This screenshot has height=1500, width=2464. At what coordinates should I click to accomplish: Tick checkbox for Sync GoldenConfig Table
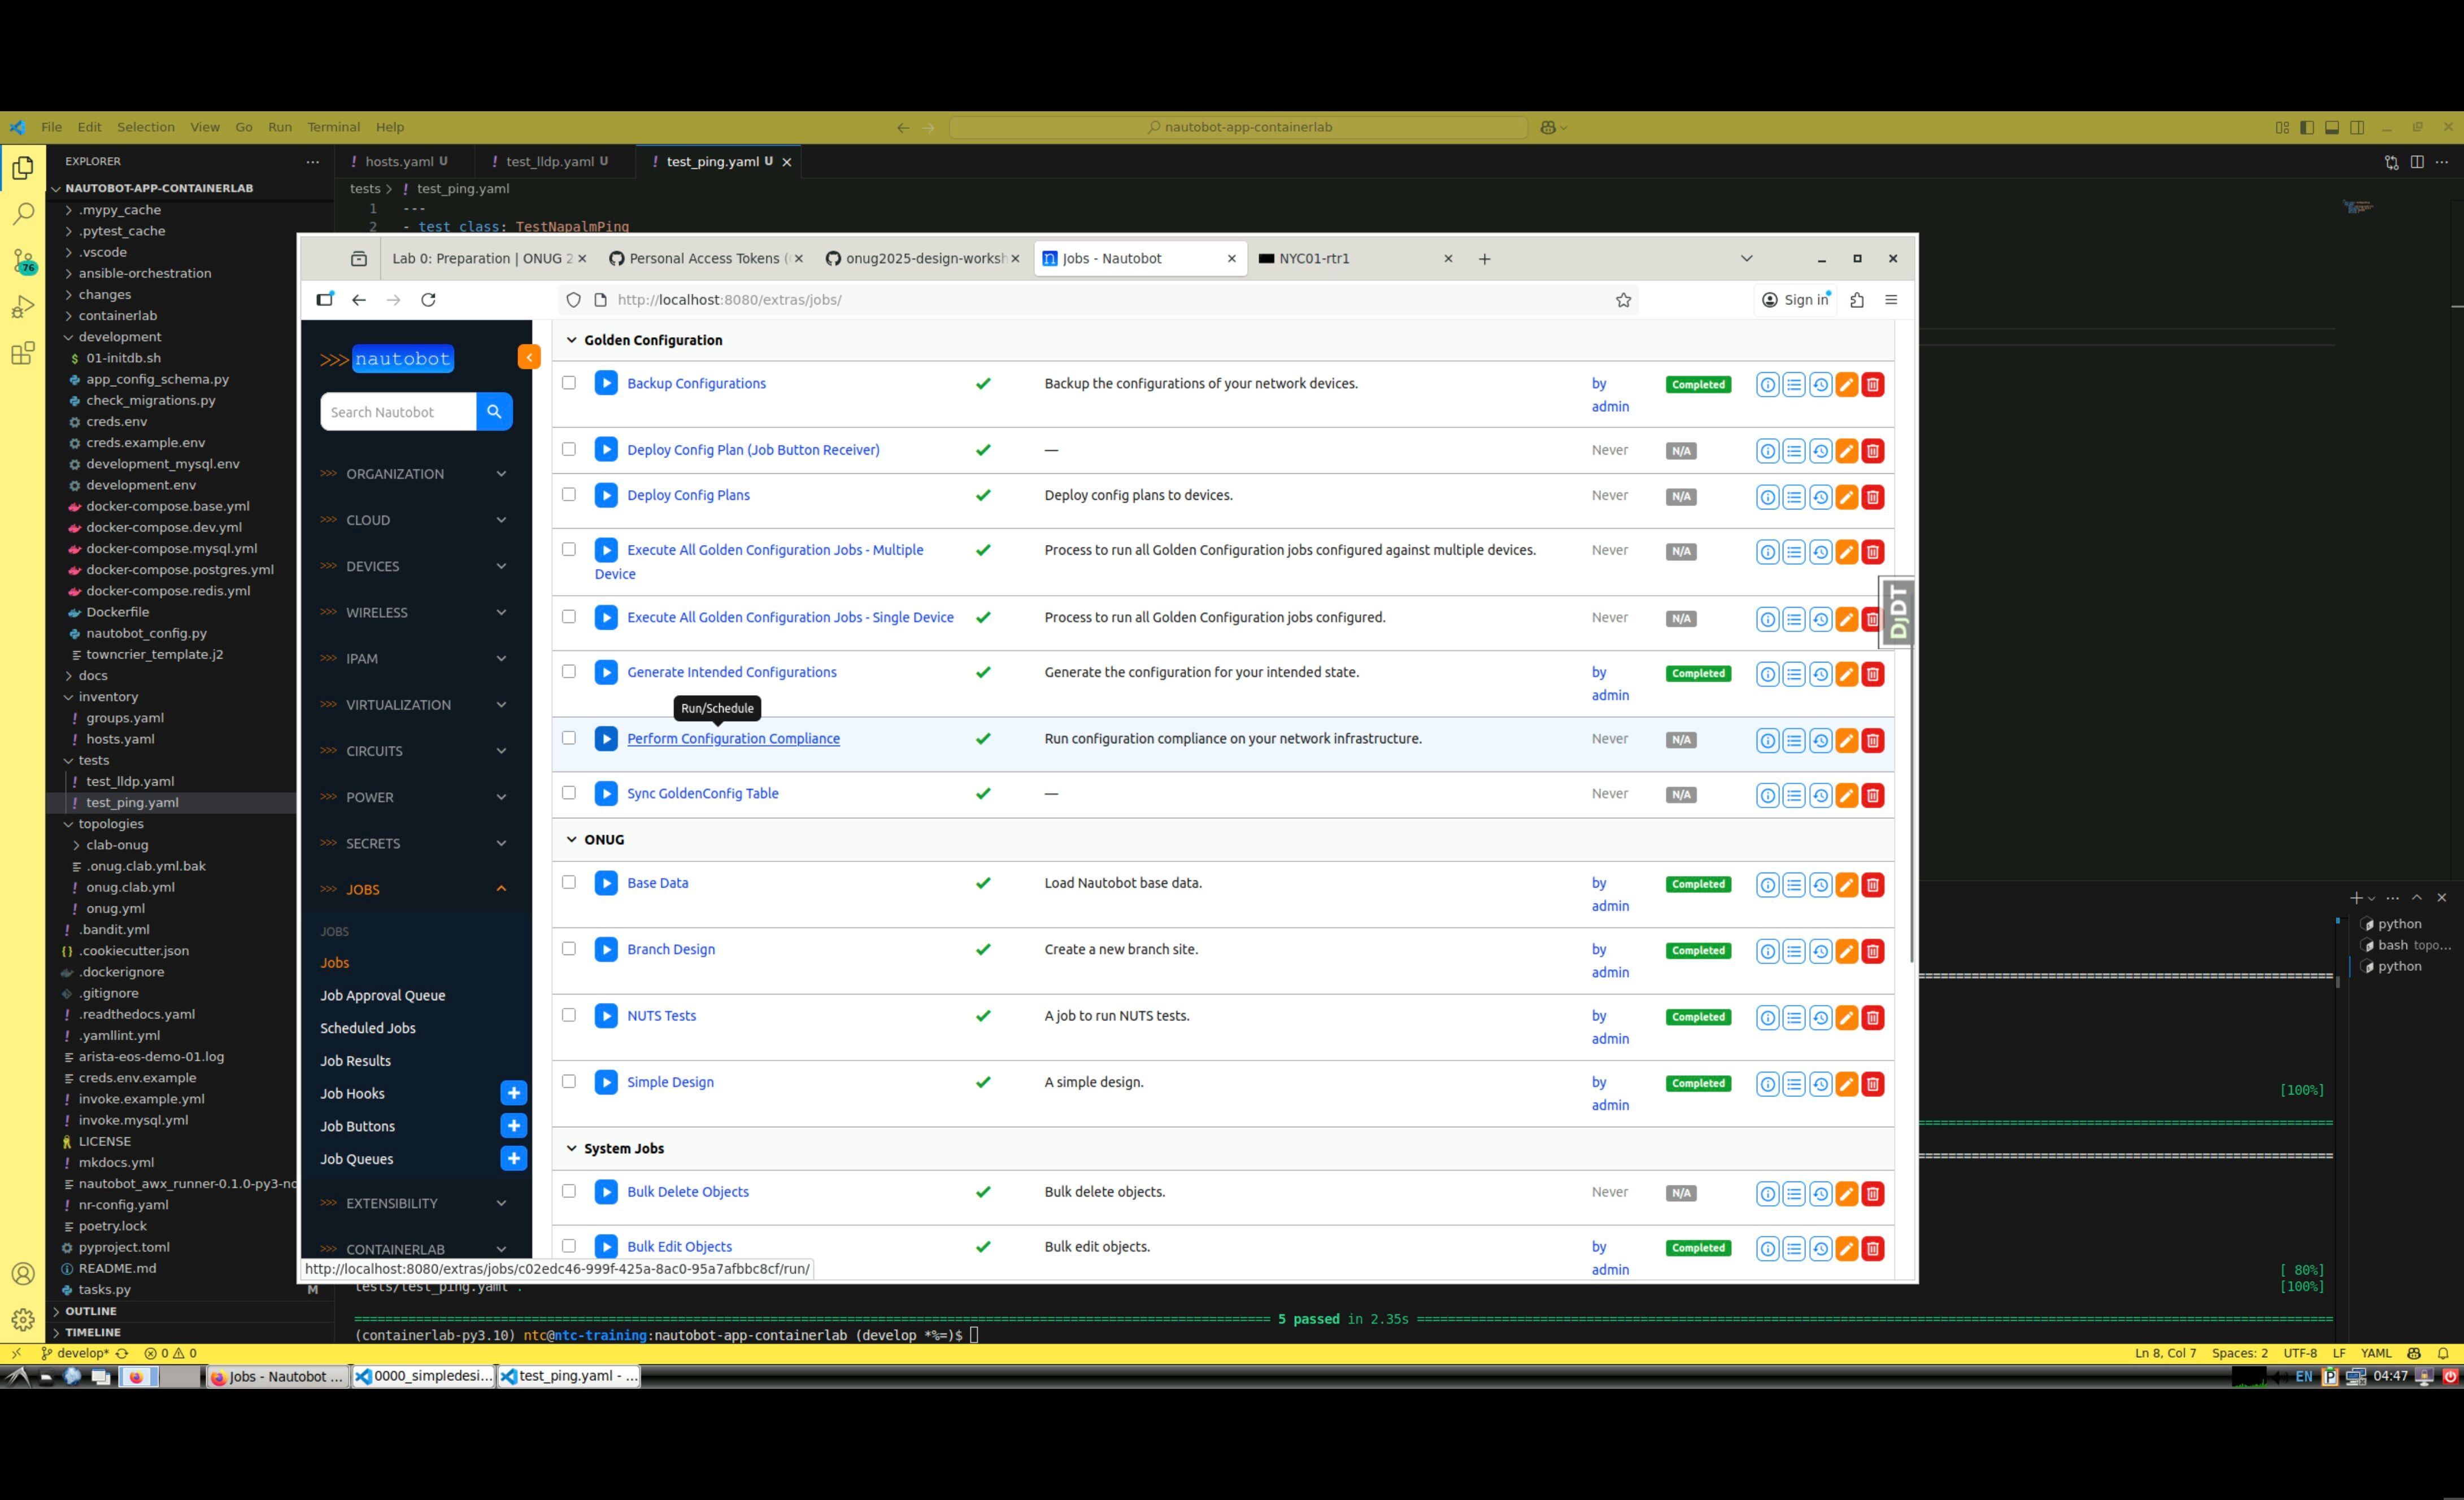pos(569,793)
